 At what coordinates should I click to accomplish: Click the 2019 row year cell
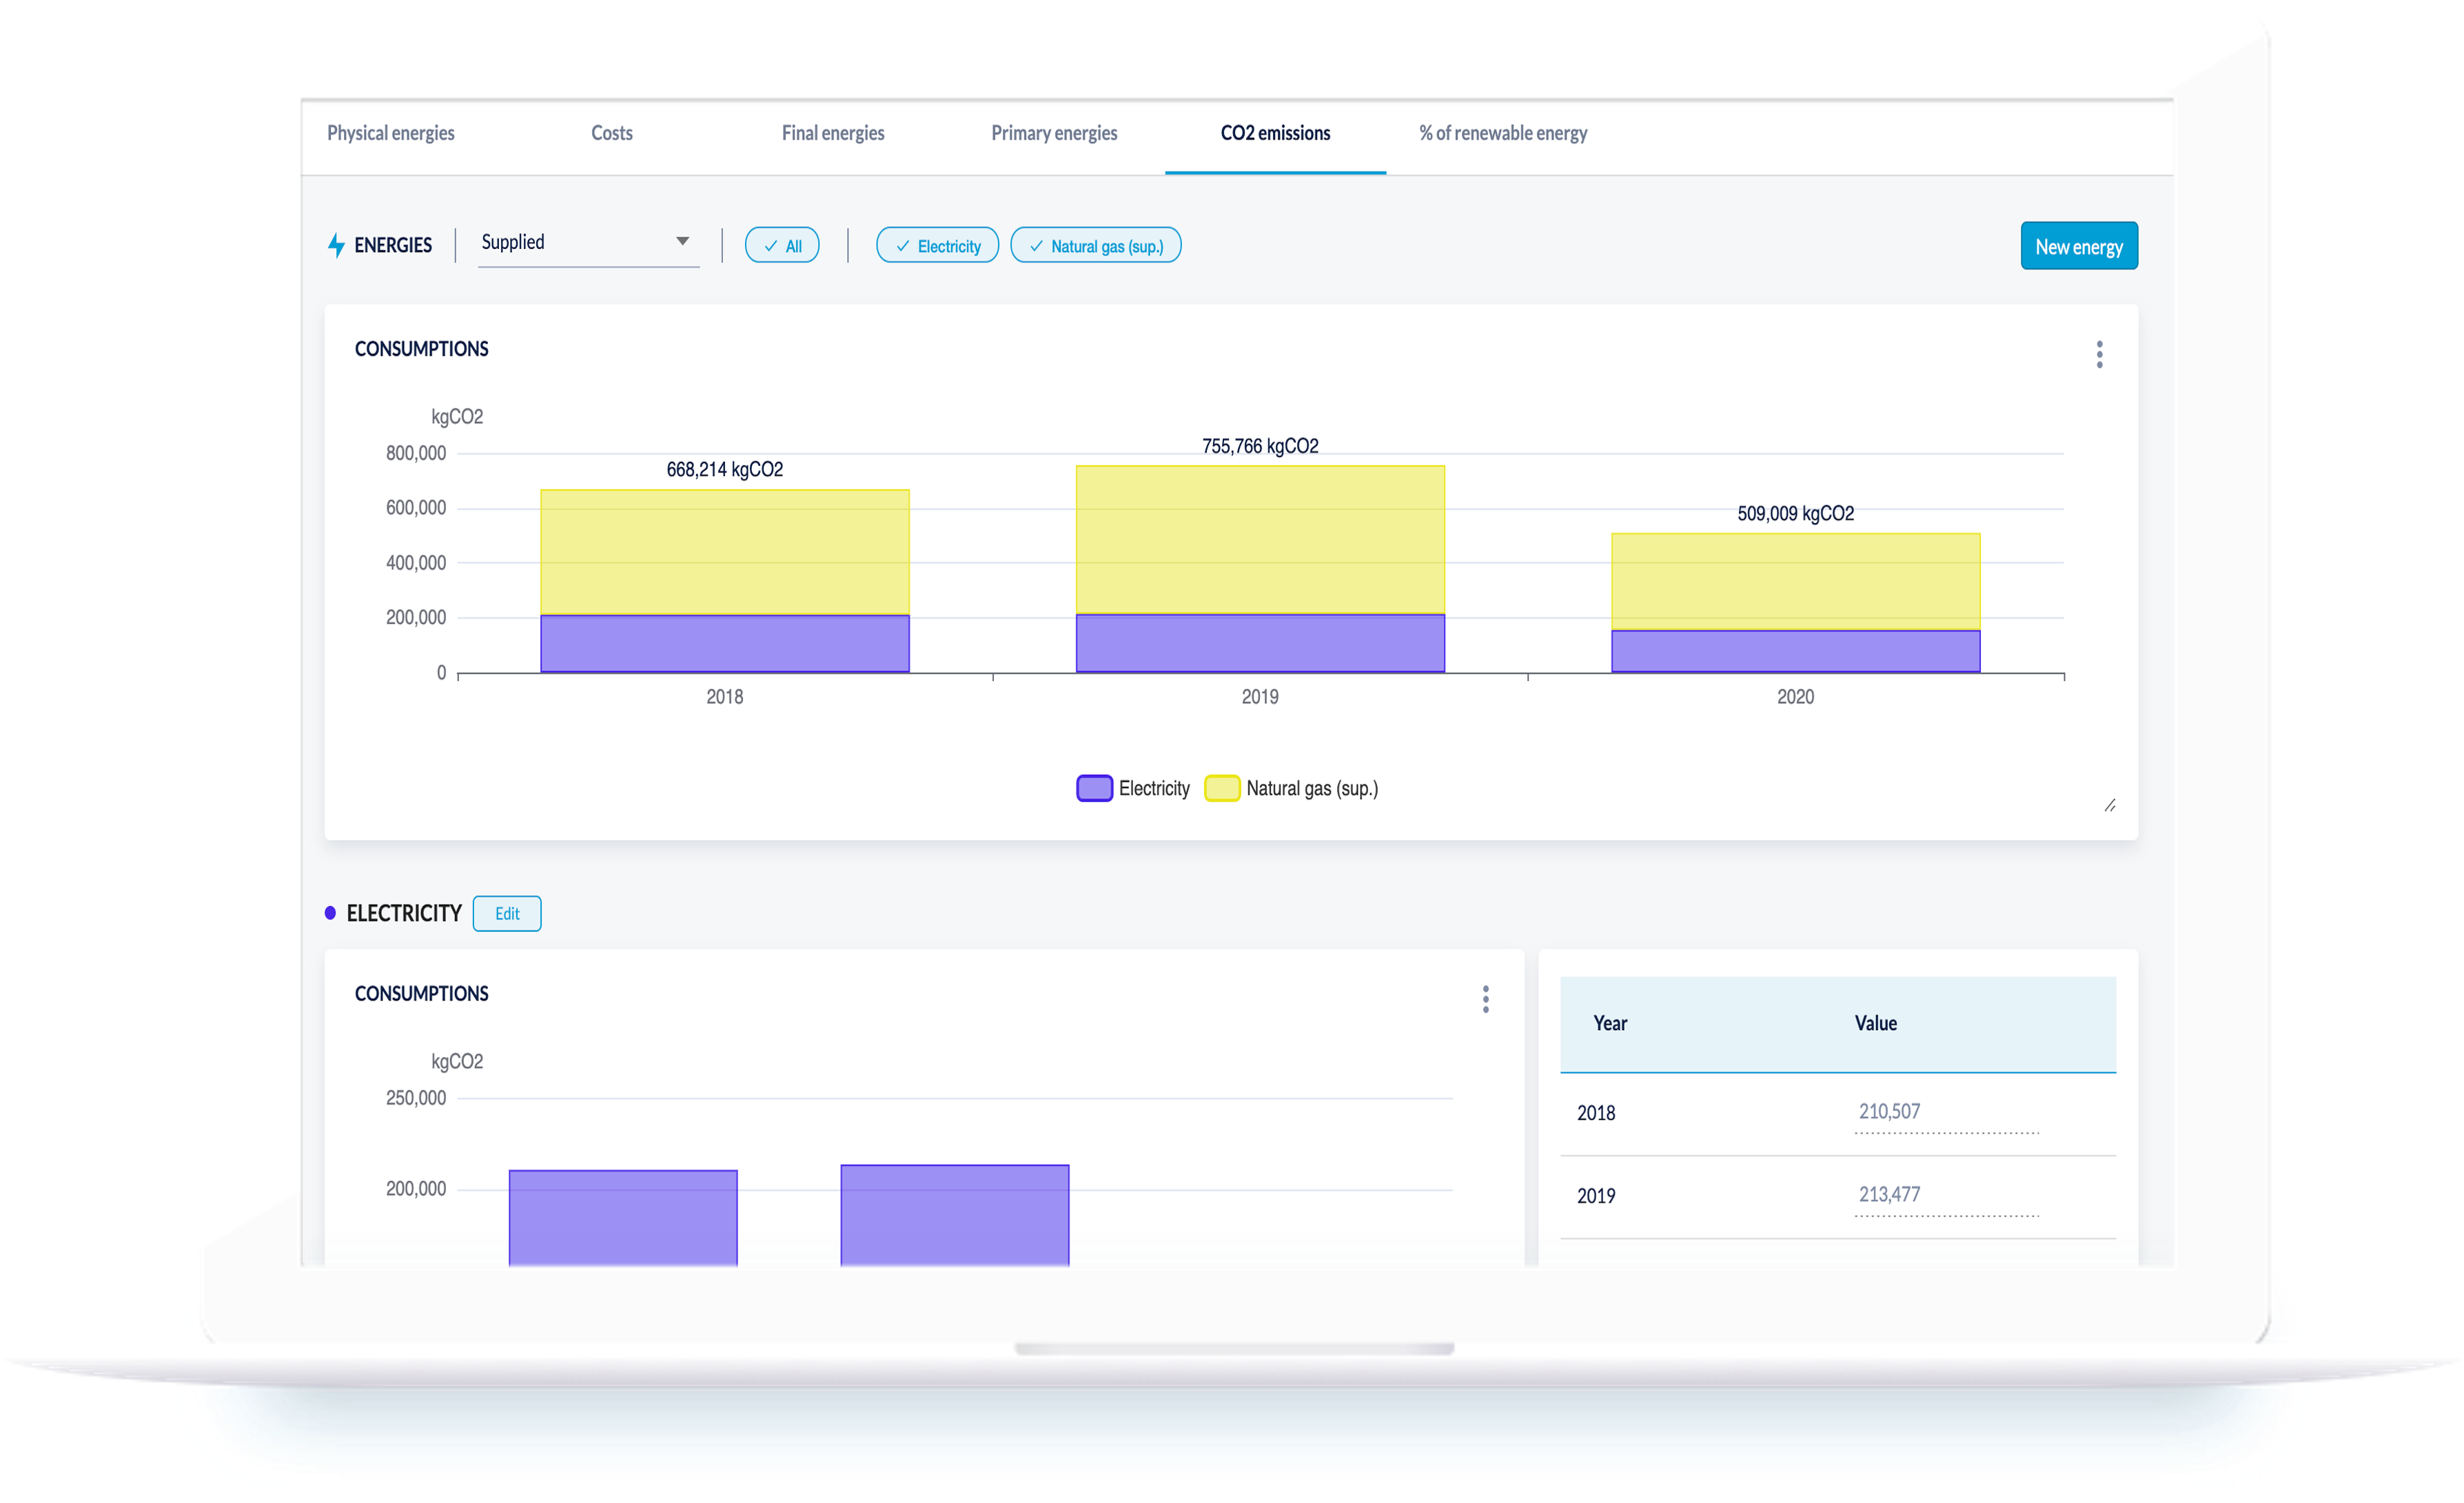coord(1595,1196)
